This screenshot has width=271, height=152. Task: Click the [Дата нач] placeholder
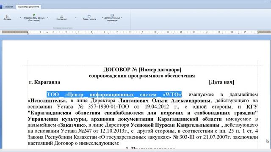click(221, 82)
